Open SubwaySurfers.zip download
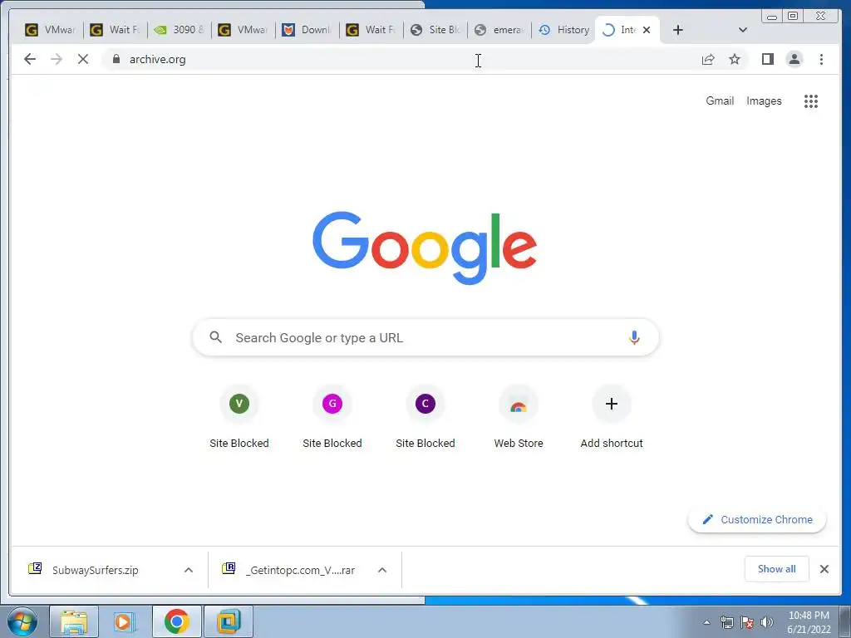851x638 pixels. (95, 570)
